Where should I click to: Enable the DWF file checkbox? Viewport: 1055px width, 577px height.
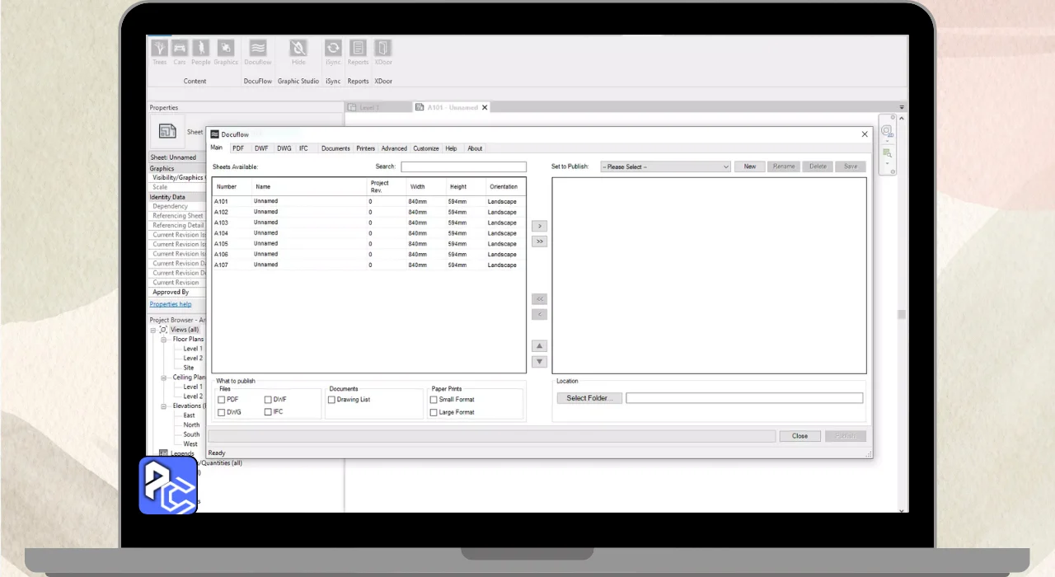[x=268, y=400]
